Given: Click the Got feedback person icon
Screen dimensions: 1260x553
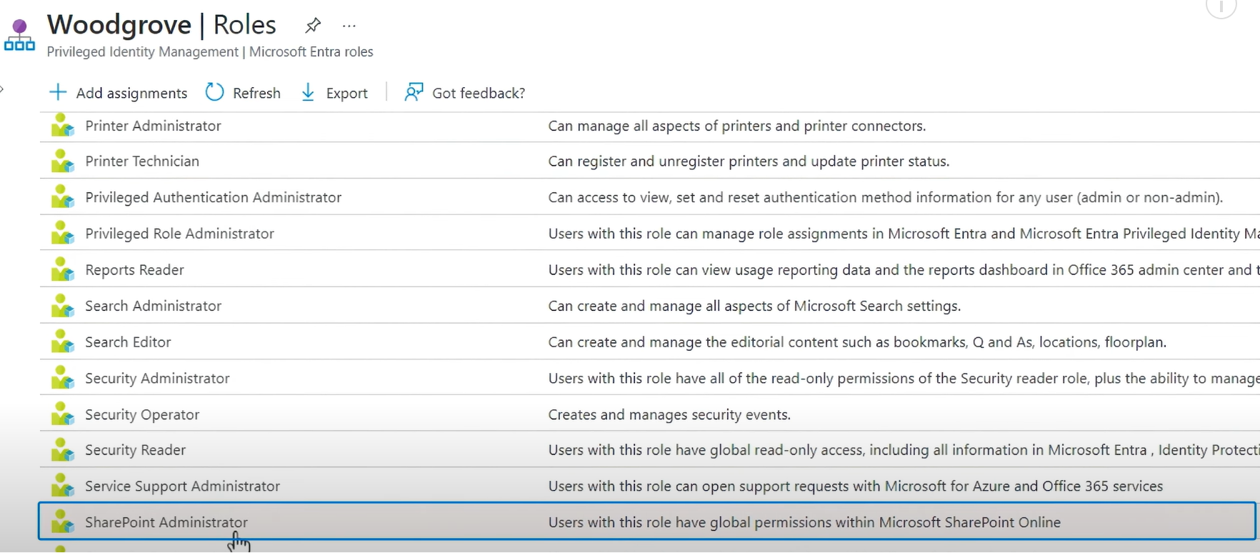Looking at the screenshot, I should (414, 93).
